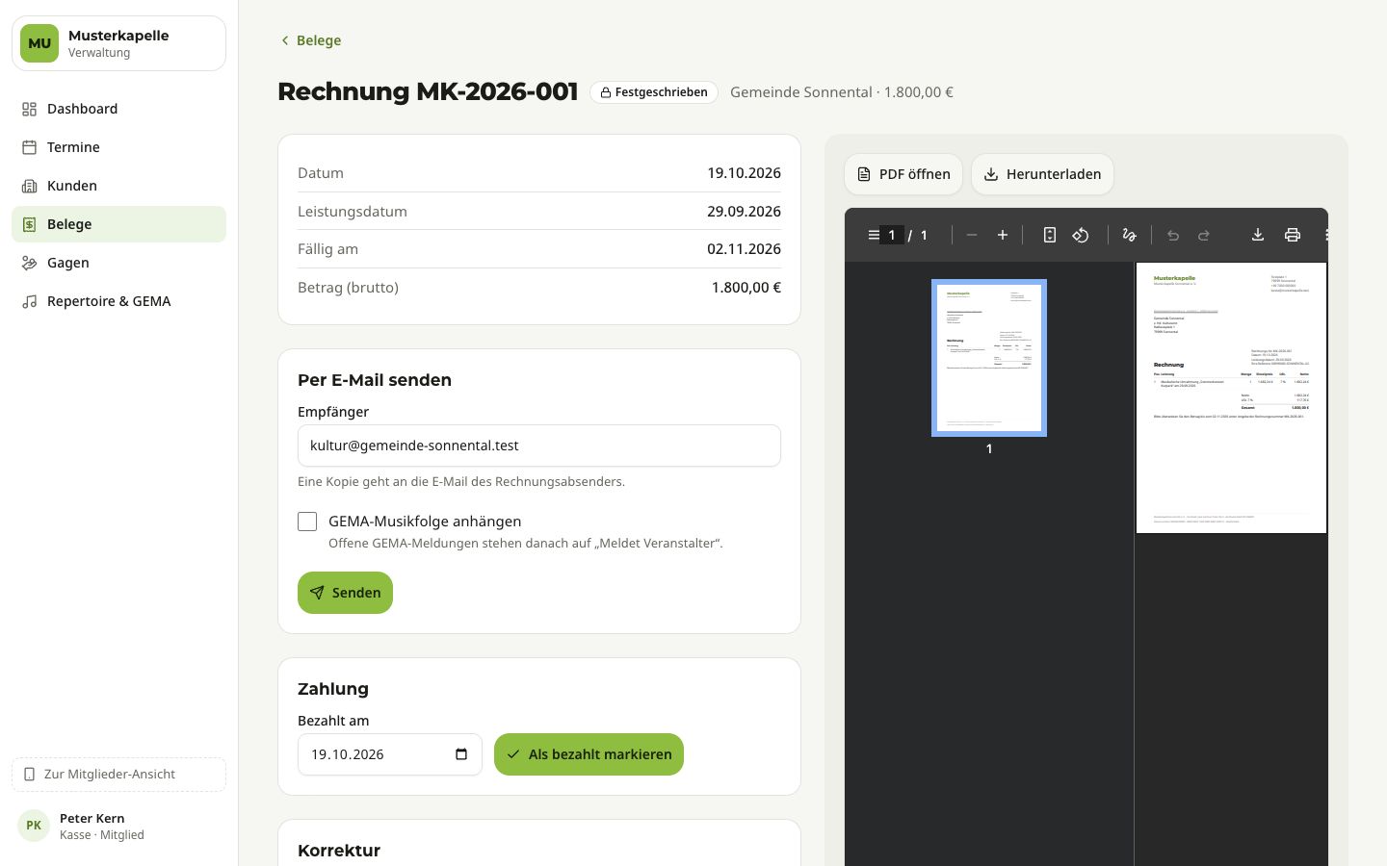Go to Termine in the sidebar
The height and width of the screenshot is (866, 1387).
click(x=119, y=147)
